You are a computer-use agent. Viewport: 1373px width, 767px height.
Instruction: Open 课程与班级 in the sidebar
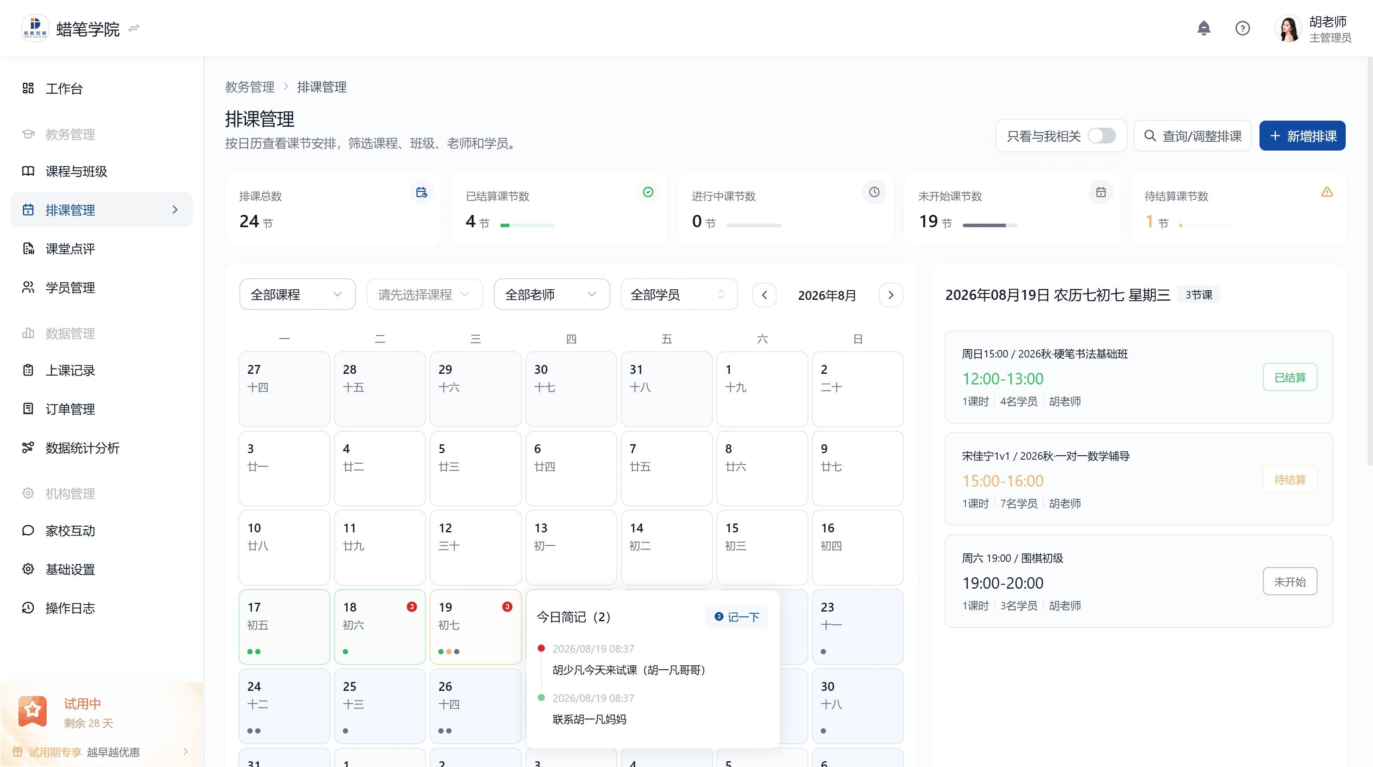pos(101,171)
